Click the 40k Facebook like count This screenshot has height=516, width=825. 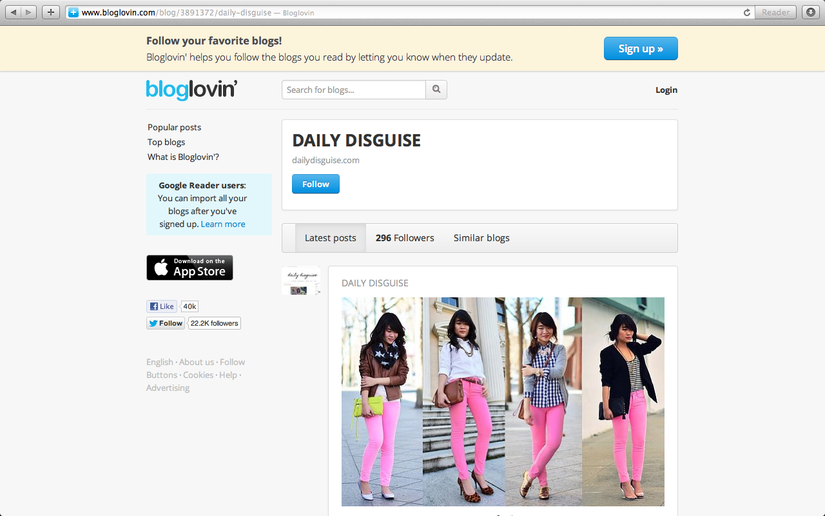(189, 306)
